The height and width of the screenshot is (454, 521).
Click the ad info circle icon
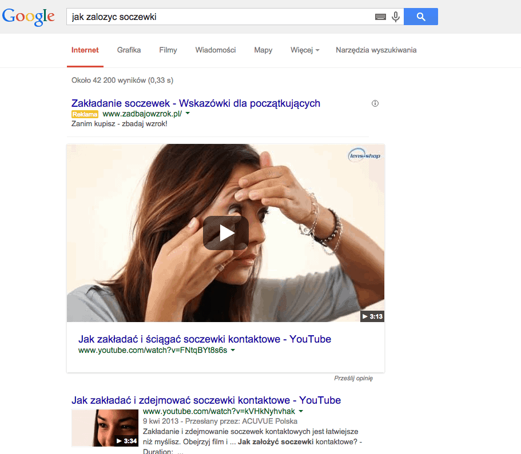click(375, 103)
